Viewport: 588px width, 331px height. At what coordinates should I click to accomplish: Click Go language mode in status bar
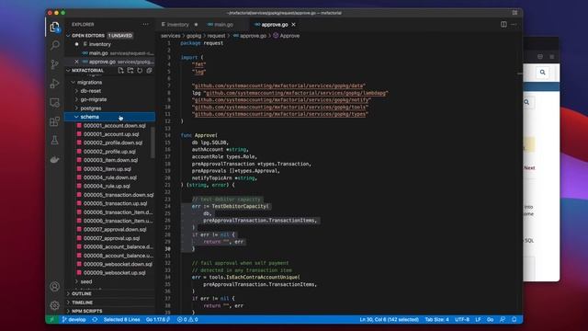tap(490, 319)
